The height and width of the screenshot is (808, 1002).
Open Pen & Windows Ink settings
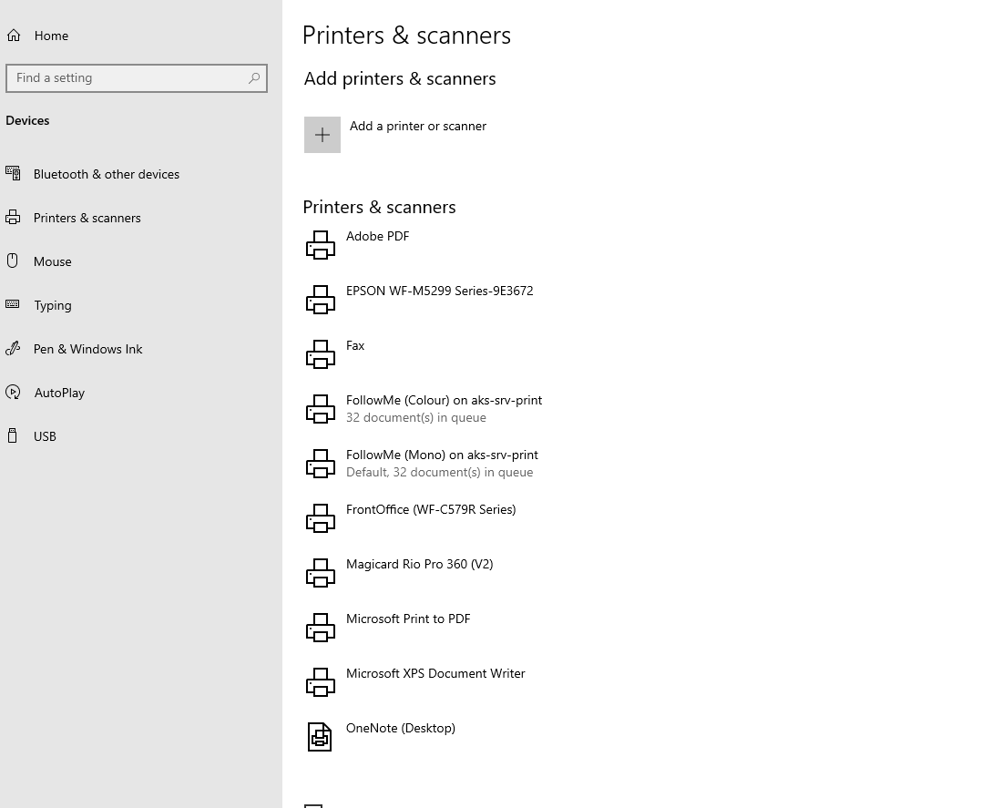click(87, 349)
